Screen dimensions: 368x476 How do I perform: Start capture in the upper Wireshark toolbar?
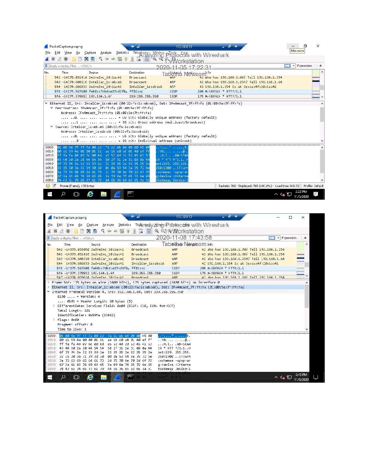click(x=47, y=59)
